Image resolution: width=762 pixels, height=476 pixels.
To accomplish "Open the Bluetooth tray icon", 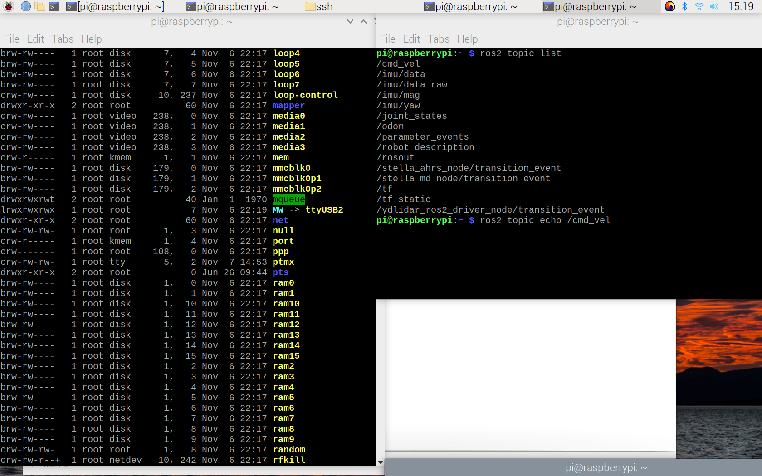I will pos(685,6).
